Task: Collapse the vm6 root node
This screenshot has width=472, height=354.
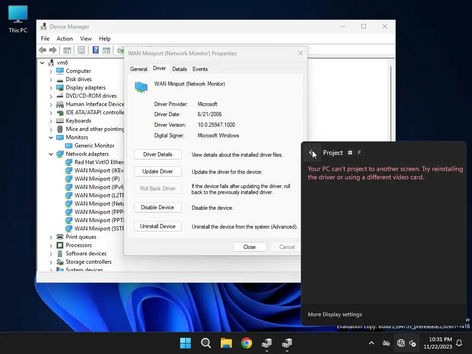Action: tap(42, 63)
